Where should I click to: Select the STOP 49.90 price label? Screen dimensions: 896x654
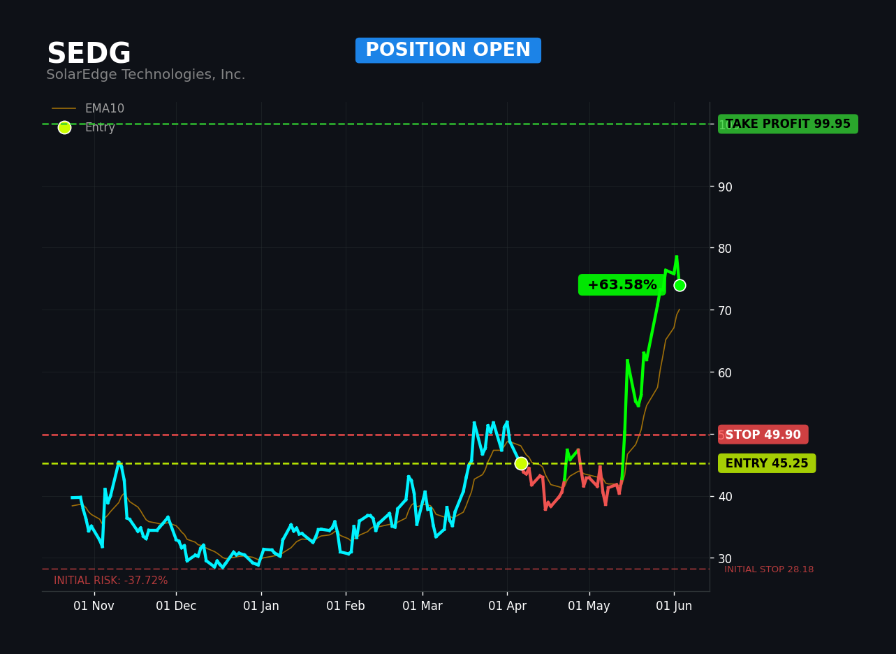coord(763,435)
